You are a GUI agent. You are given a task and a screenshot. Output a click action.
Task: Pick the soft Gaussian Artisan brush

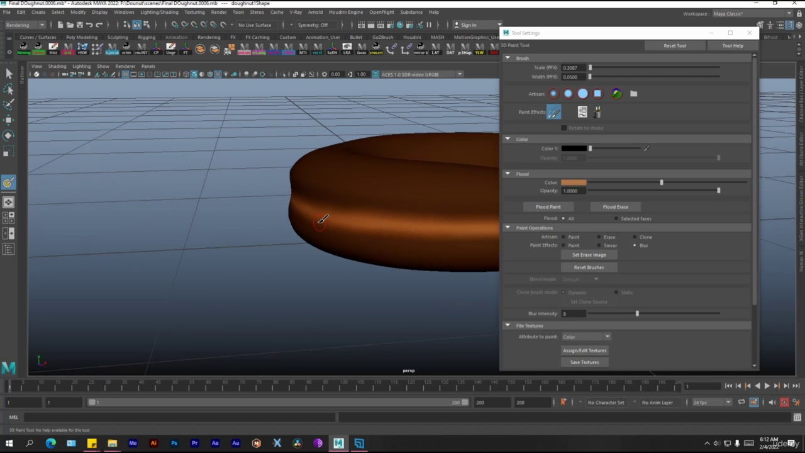coord(553,94)
